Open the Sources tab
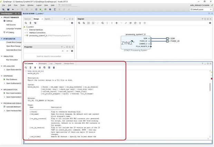 pos(28,19)
